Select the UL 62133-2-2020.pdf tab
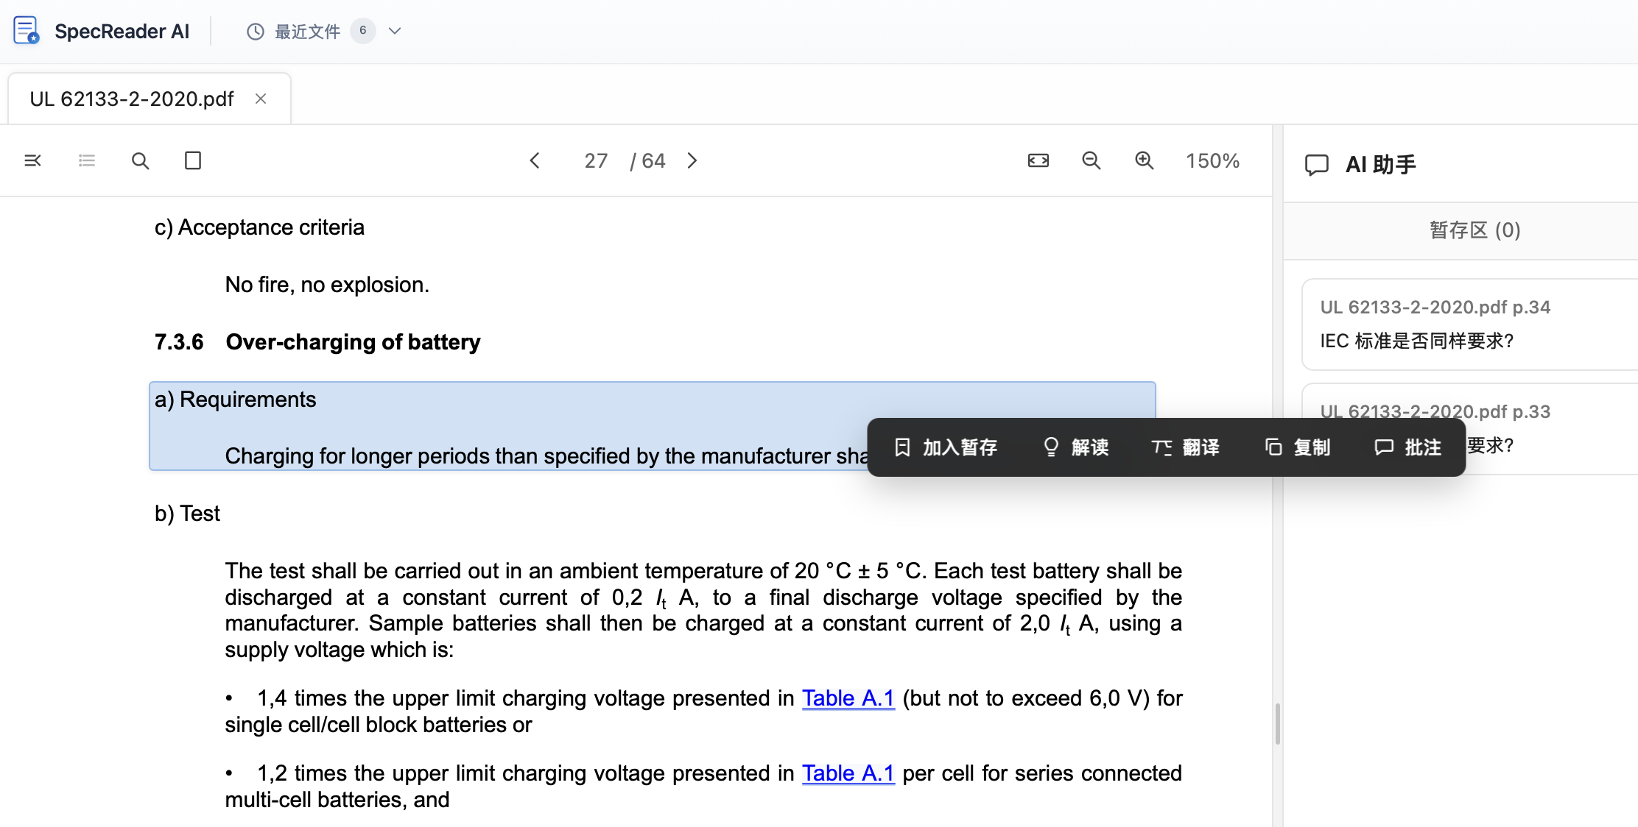This screenshot has height=827, width=1638. [132, 99]
